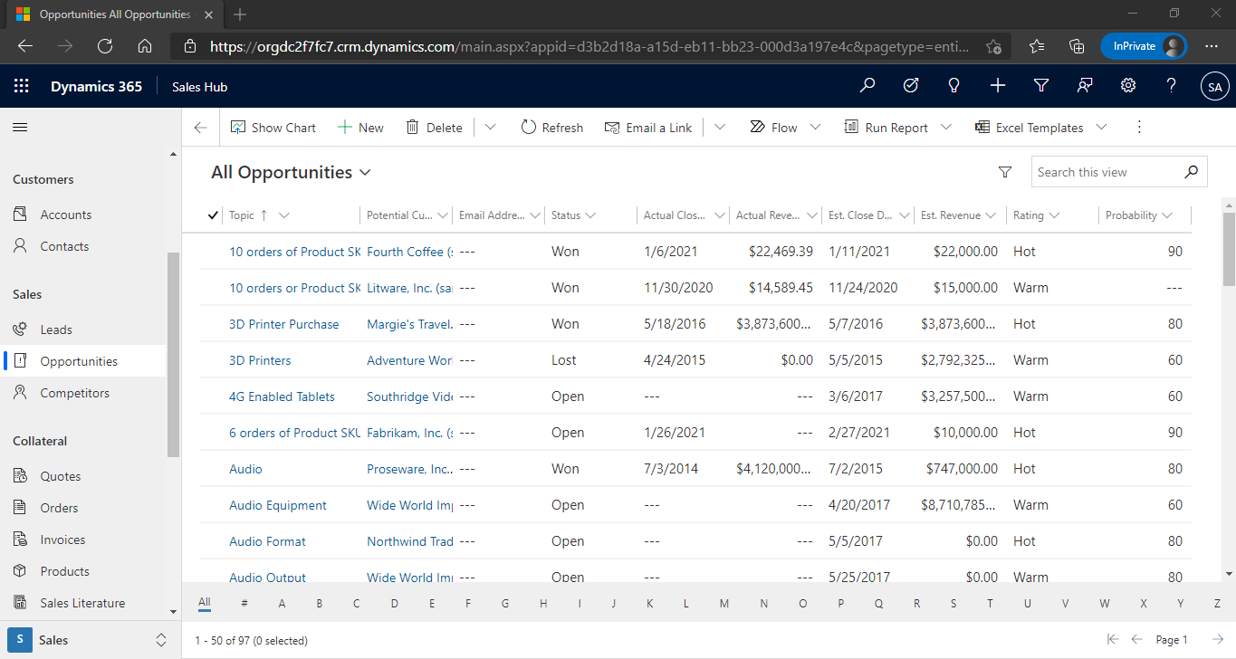Click the plus quick create icon
The image size is (1236, 659).
pos(998,85)
